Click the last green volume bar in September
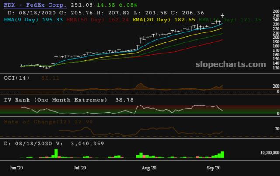280x176 pixels. click(223, 155)
